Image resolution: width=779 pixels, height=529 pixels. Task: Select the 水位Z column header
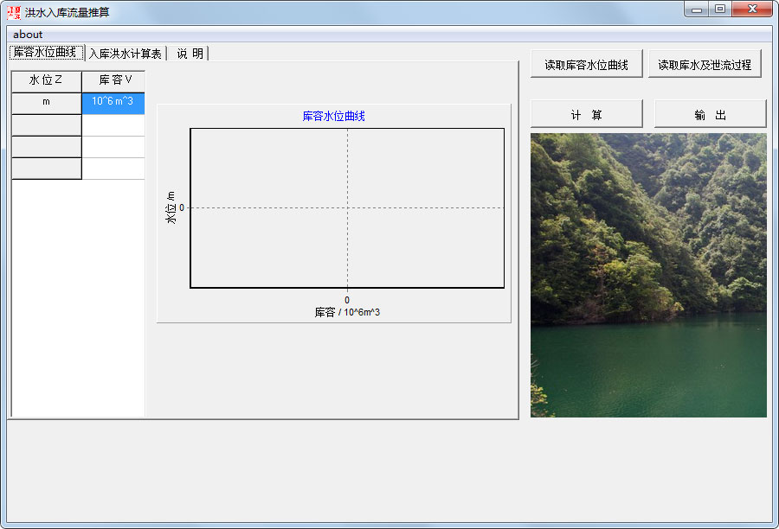coord(46,81)
